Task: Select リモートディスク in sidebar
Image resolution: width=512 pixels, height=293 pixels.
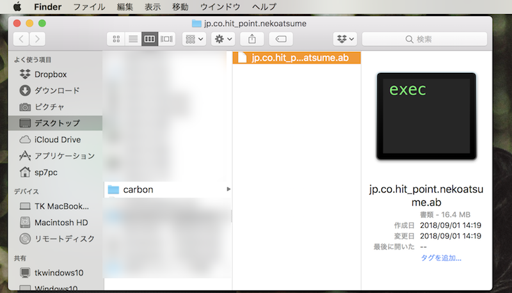Action: [x=56, y=239]
